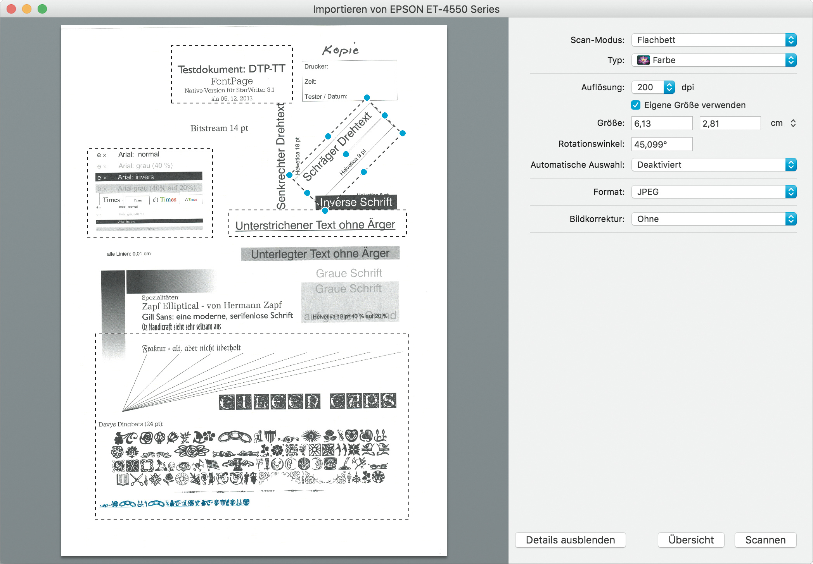
Task: Expand the Auflösung 200 dpi dropdown
Action: pyautogui.click(x=669, y=87)
